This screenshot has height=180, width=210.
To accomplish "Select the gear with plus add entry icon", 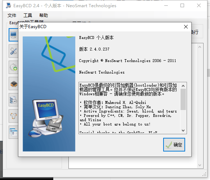I will coord(14,67).
